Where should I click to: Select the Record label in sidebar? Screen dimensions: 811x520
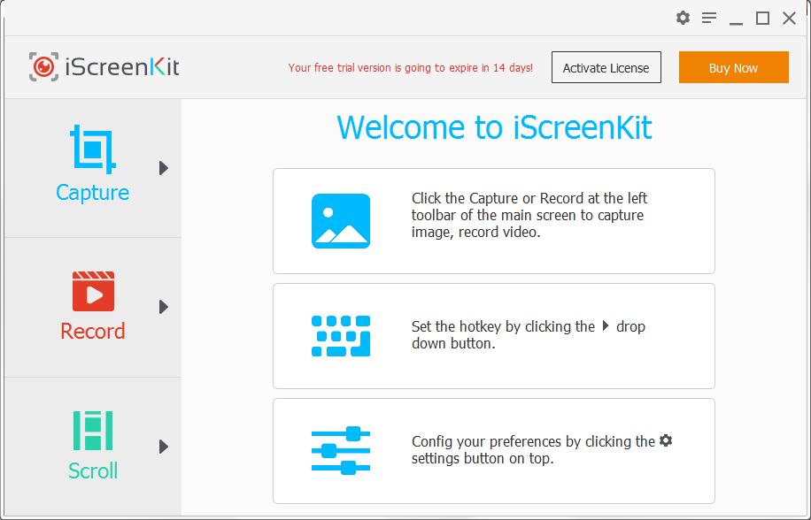[x=93, y=331]
